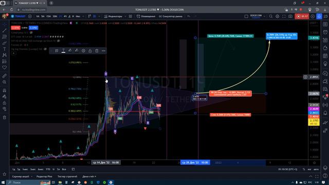The width and height of the screenshot is (329, 185).
Task: Open the Pine Editor tab
Action: pos(44,177)
